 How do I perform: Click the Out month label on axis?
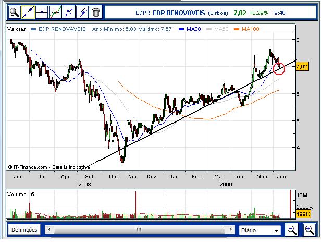tap(114, 177)
